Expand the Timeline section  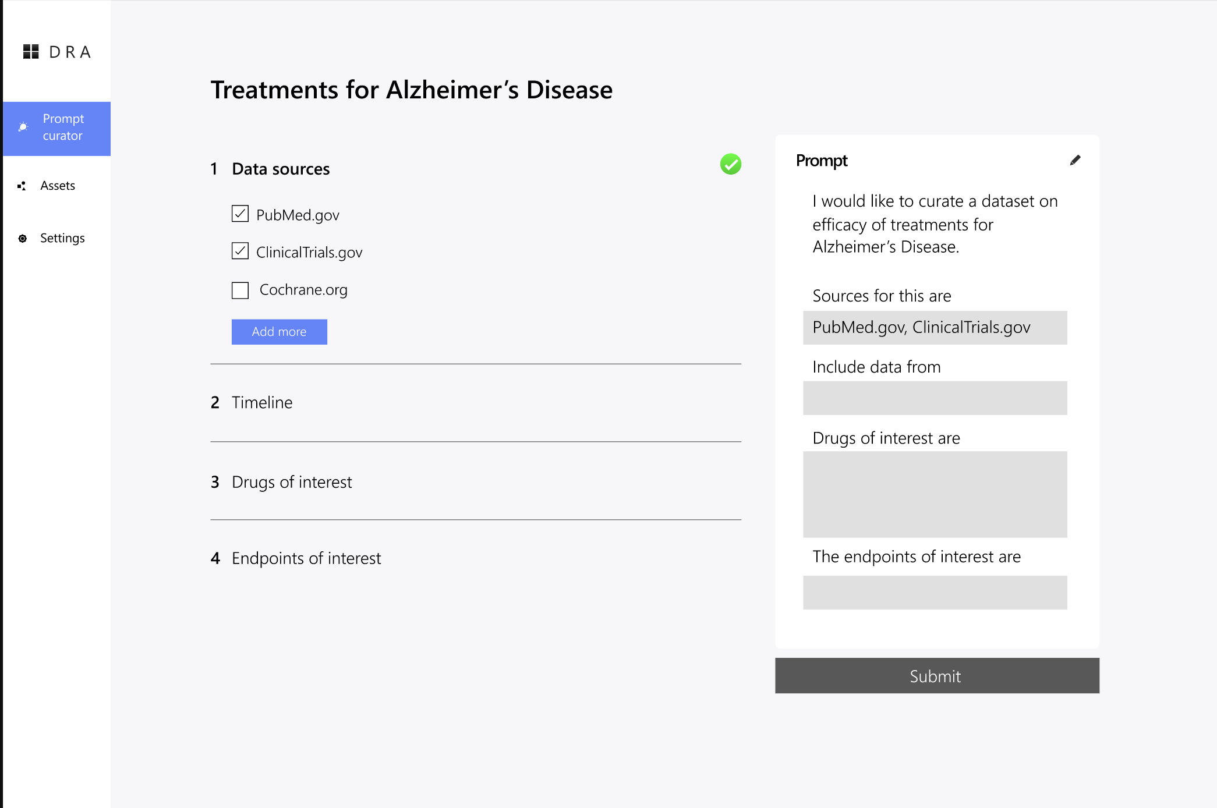click(262, 402)
